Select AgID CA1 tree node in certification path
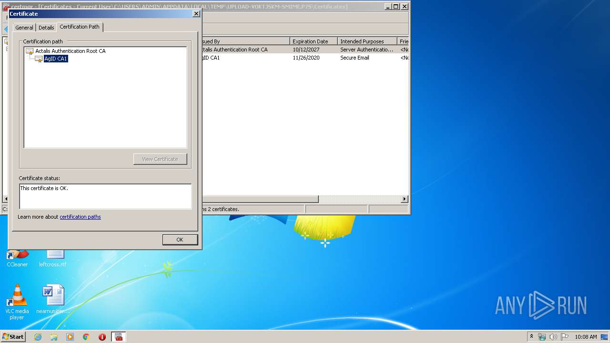Image resolution: width=610 pixels, height=343 pixels. tap(56, 59)
